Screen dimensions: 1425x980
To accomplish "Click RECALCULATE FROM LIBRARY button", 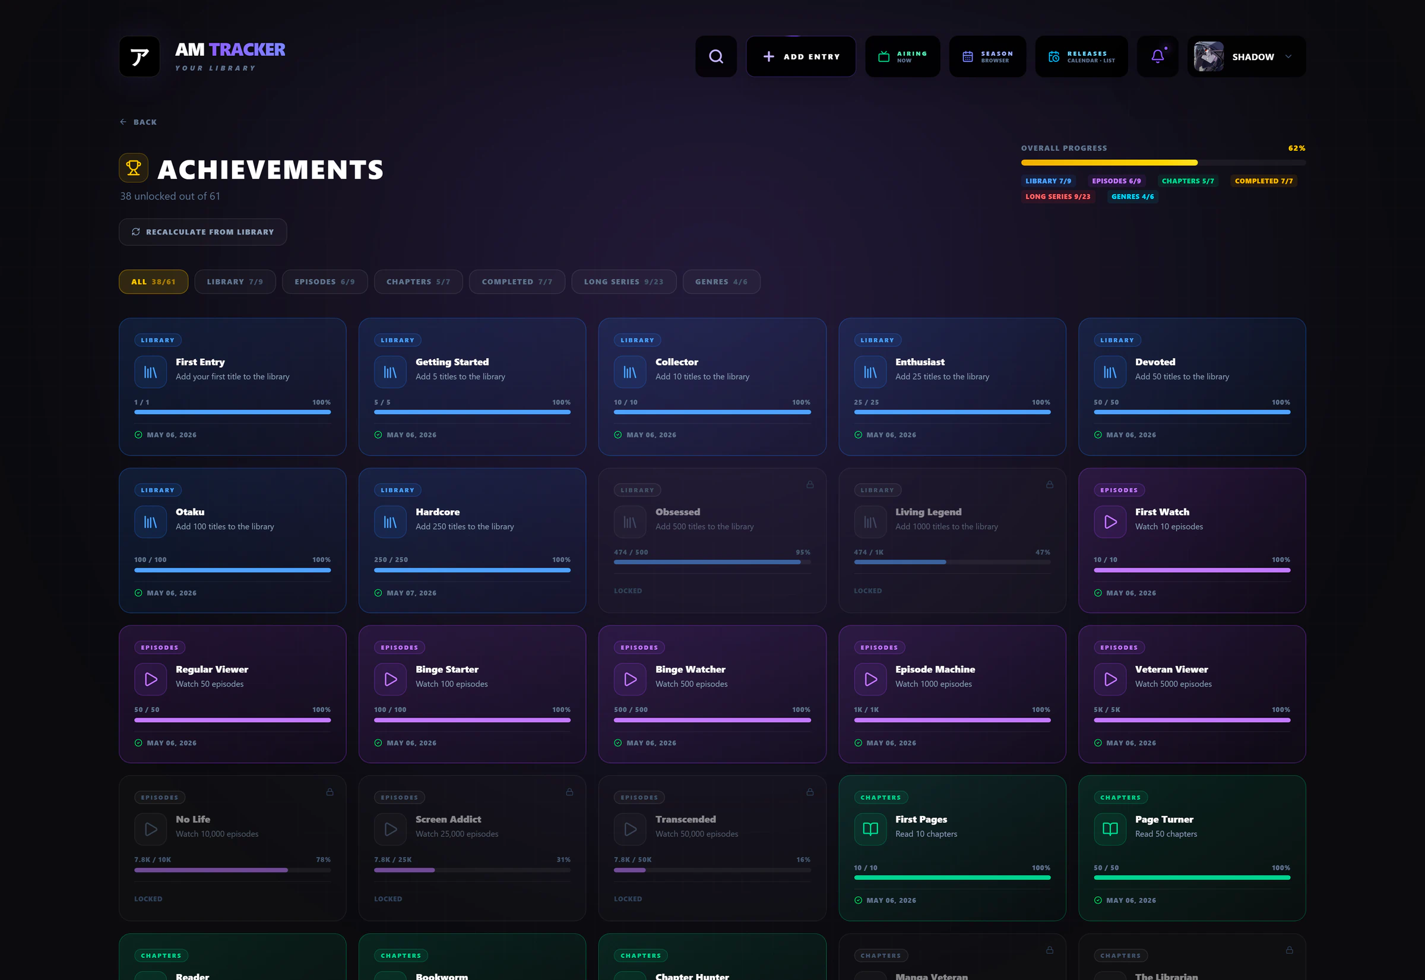I will 202,232.
